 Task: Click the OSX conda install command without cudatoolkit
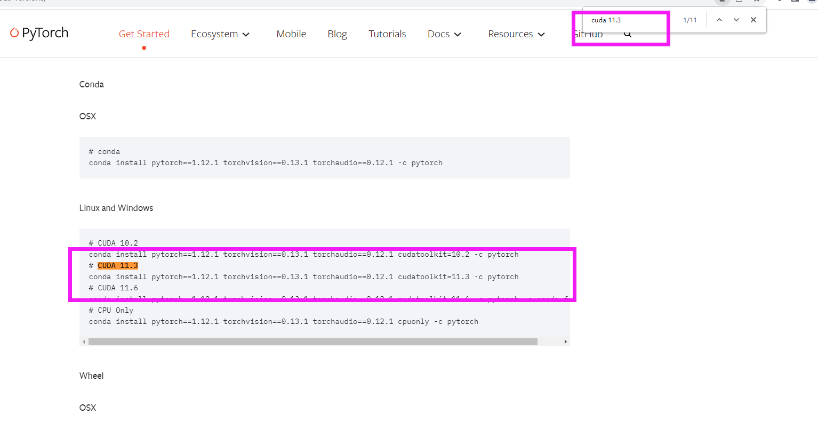[x=266, y=163]
